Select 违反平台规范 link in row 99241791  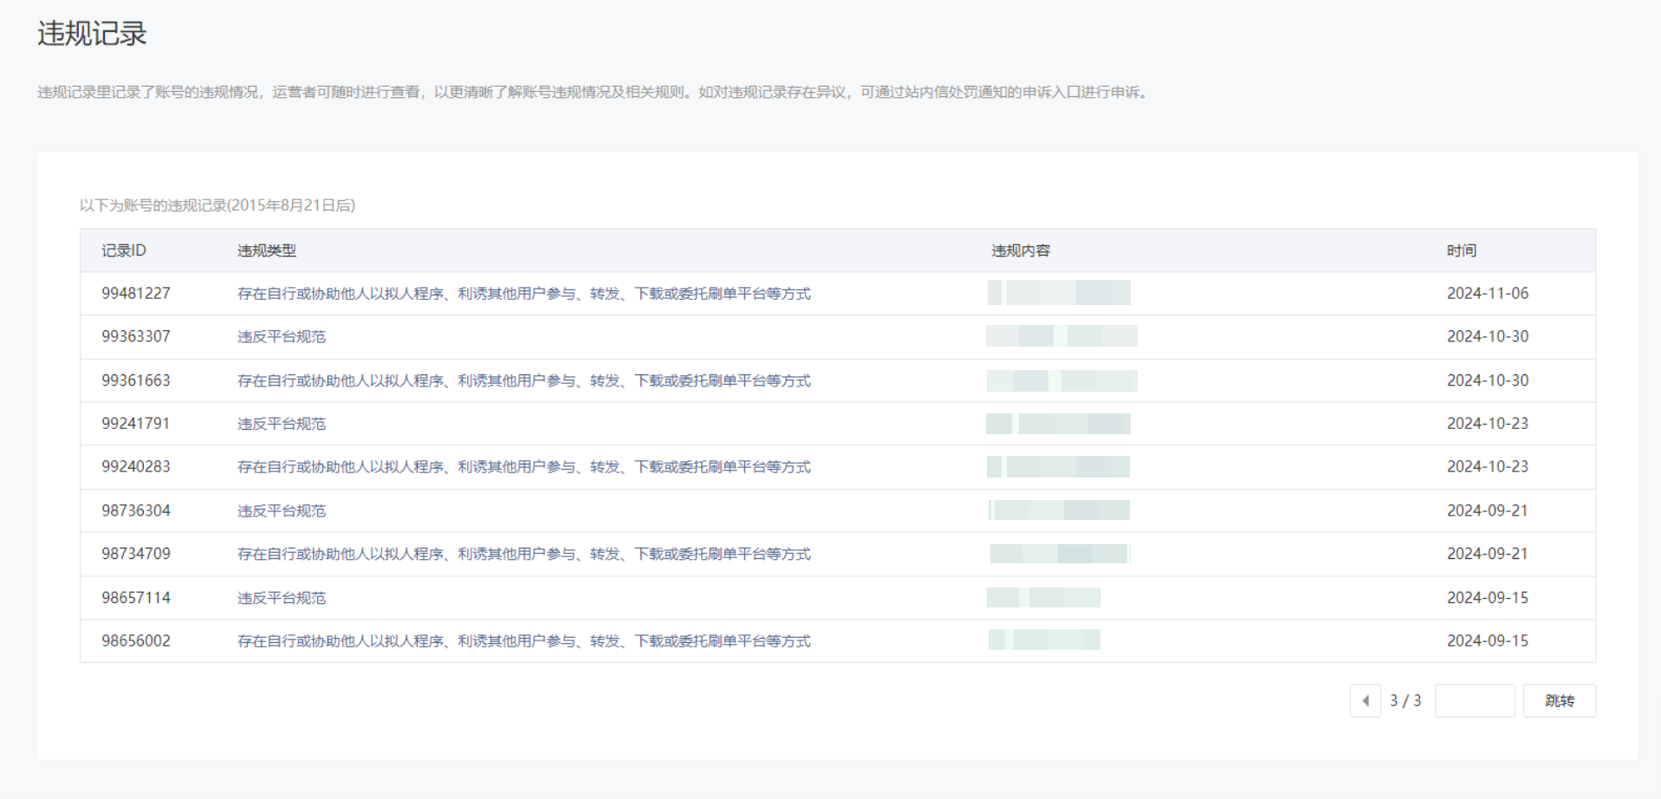point(282,424)
